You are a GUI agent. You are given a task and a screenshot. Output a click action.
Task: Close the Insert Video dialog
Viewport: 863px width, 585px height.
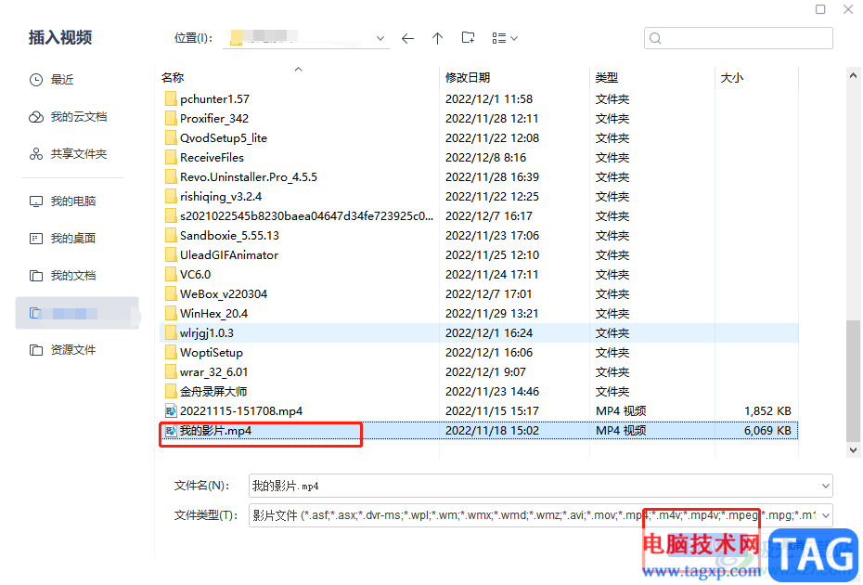(x=848, y=9)
